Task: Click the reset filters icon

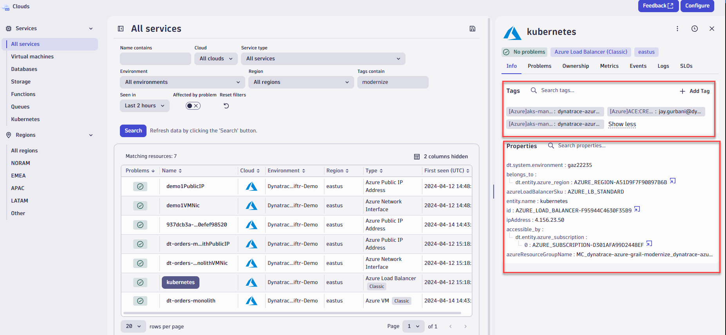Action: point(226,106)
